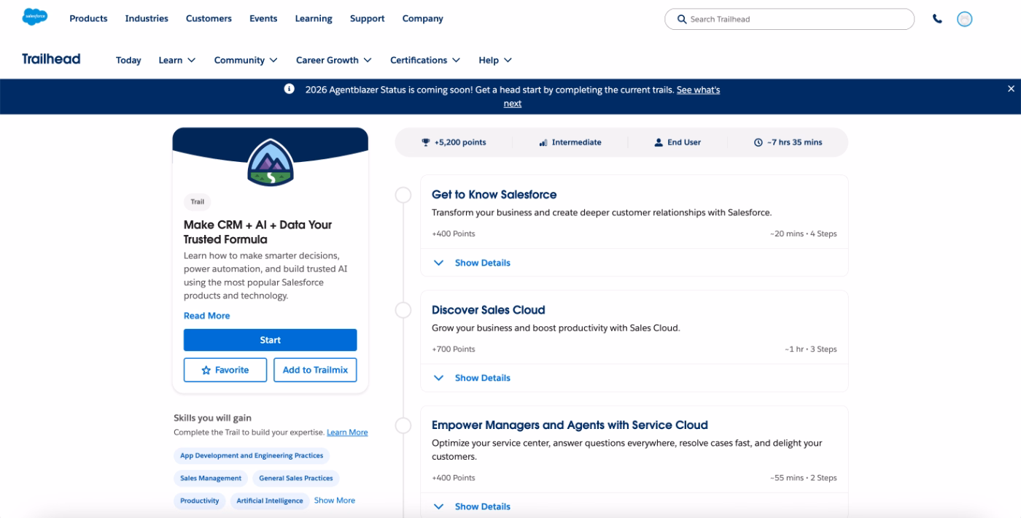Click the +700 Points text
Screen dimensions: 1021x518
click(454, 349)
